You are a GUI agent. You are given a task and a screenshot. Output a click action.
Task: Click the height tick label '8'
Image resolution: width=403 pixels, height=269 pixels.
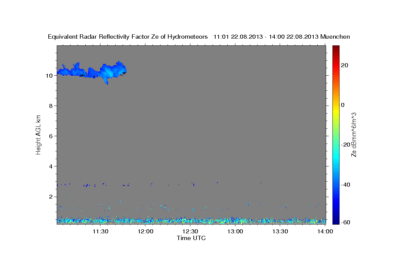(51, 106)
